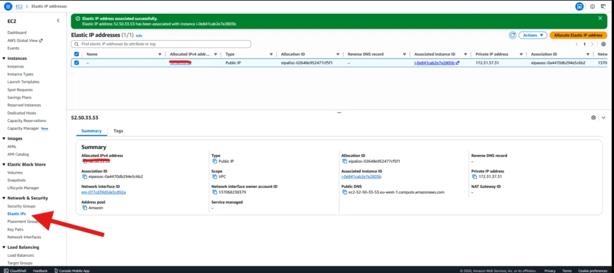614x273 pixels.
Task: Select the Summary tab
Action: 91,131
